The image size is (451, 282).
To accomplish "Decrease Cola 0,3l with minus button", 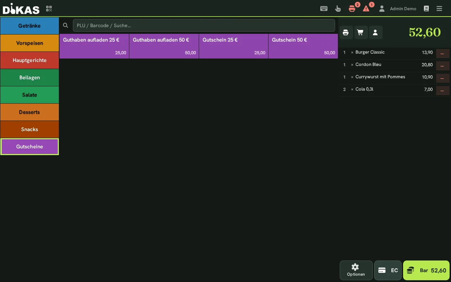I will [x=443, y=91].
